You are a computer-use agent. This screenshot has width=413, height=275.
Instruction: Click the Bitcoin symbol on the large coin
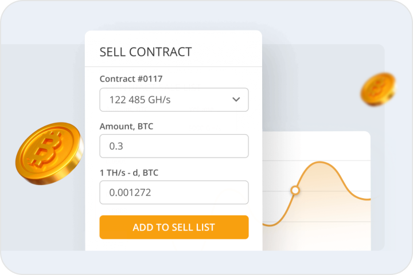[x=47, y=150]
